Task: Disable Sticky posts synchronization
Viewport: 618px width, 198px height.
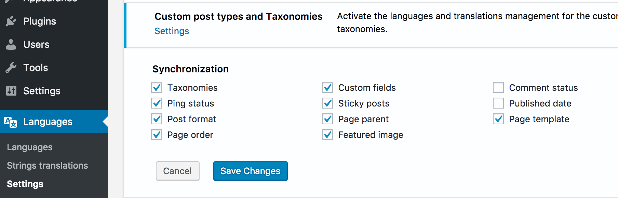Action: click(327, 103)
